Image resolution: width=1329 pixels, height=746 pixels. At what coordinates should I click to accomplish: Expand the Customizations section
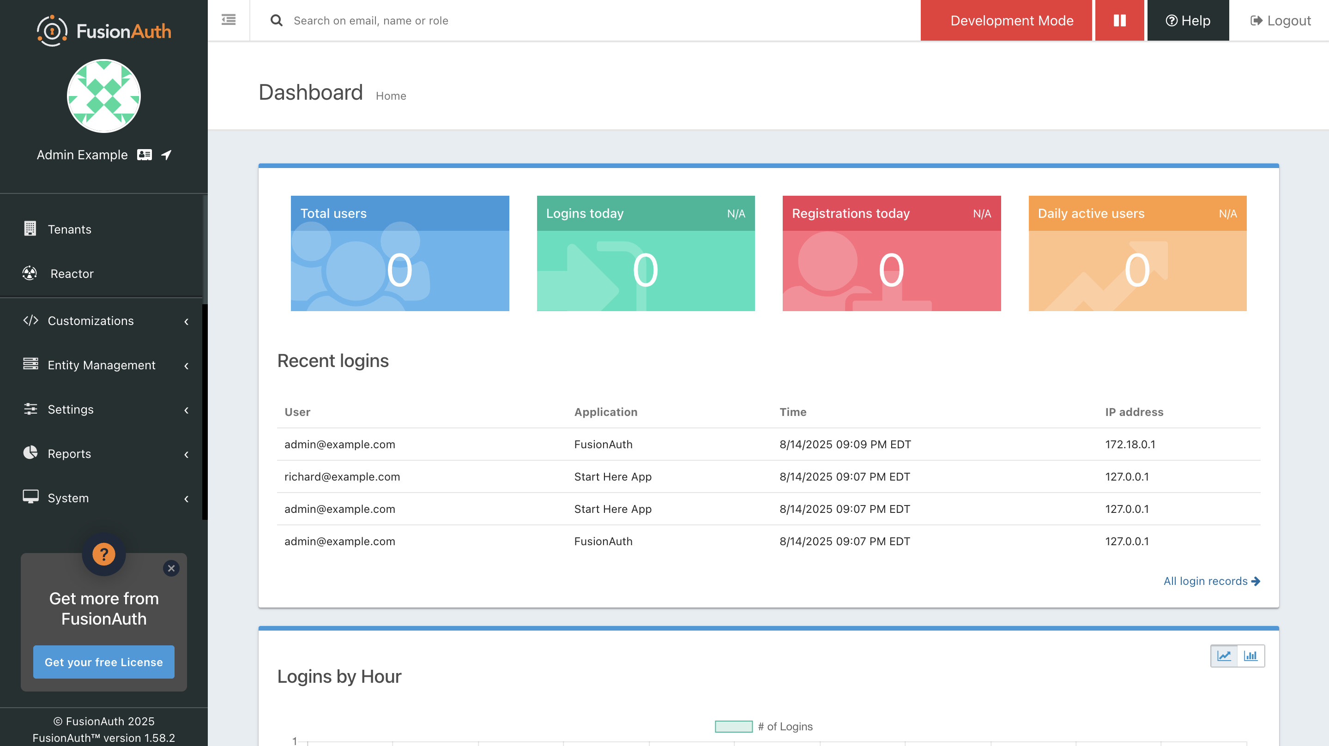91,320
